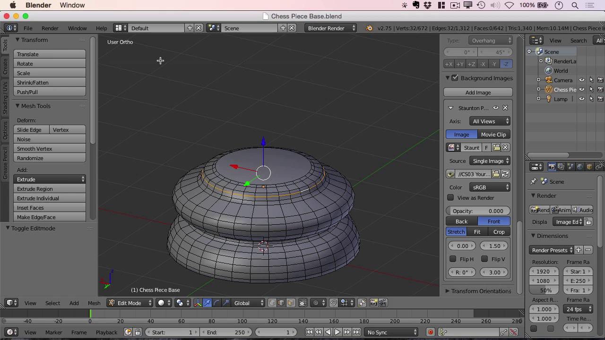Expand Camera item in outliner tree
605x340 pixels.
539,80
